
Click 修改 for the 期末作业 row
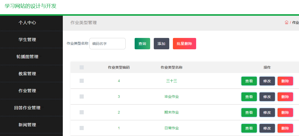pos(267,113)
